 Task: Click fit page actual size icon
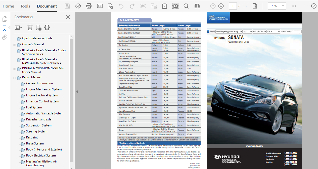[x=255, y=6]
